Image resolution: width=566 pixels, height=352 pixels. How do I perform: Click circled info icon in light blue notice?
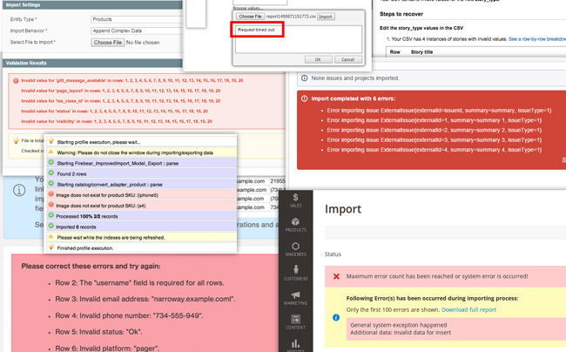point(19,190)
